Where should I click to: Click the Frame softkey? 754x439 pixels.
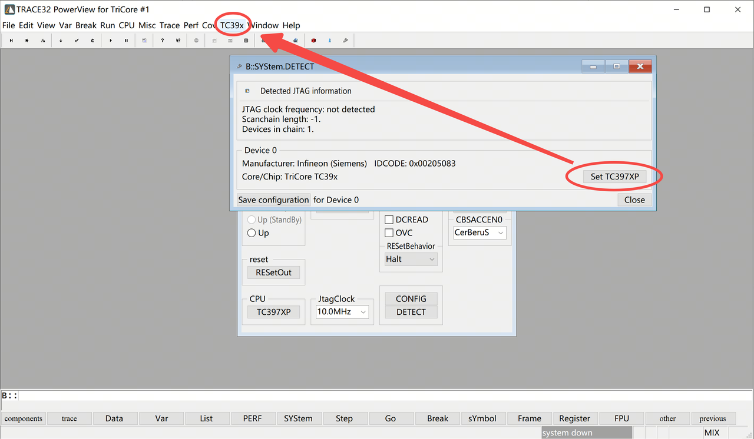(530, 418)
